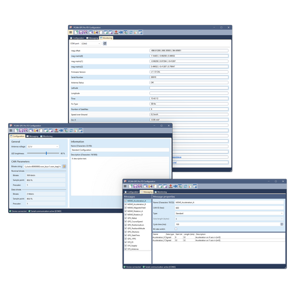Click blue refresh arrows in Configuration-tab window toolbar

(71, 131)
